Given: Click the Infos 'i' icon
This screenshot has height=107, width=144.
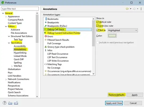Looking at the screenshot, I should click(46, 50).
